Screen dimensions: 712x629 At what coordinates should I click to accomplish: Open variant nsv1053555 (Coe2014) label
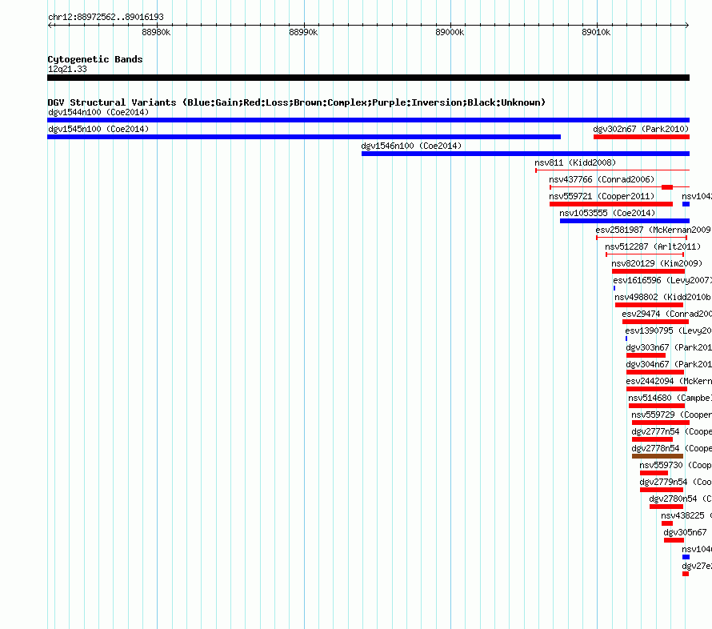tap(607, 213)
